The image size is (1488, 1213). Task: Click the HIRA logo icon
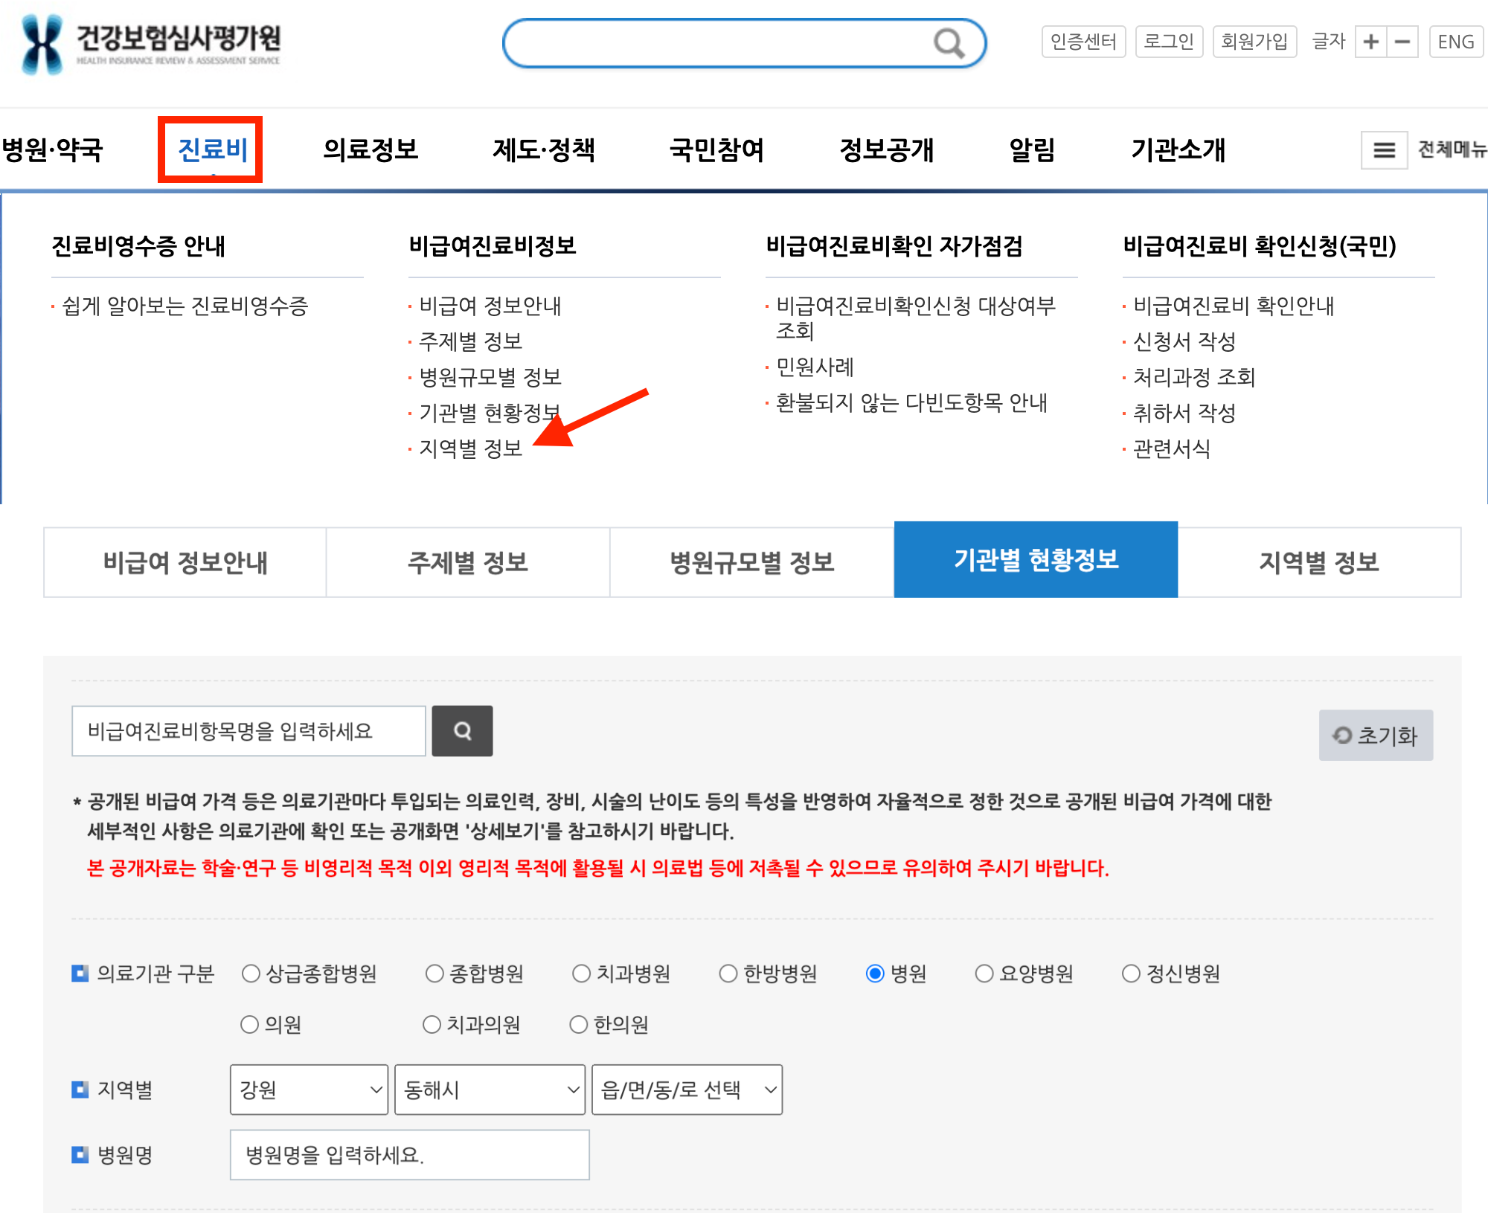(x=42, y=45)
